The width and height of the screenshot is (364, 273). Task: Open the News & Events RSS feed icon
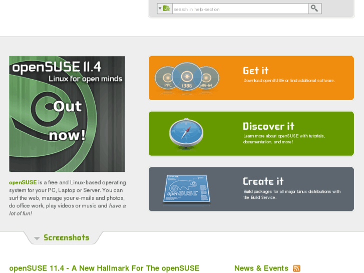(x=296, y=268)
